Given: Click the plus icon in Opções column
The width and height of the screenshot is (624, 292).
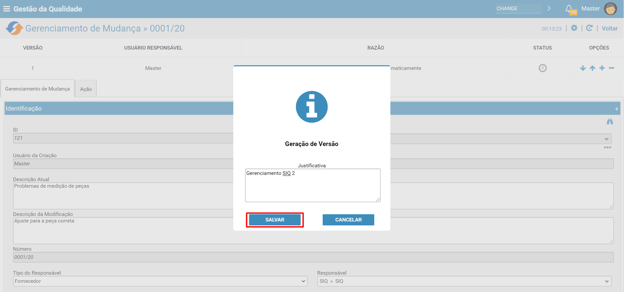Looking at the screenshot, I should tap(602, 68).
